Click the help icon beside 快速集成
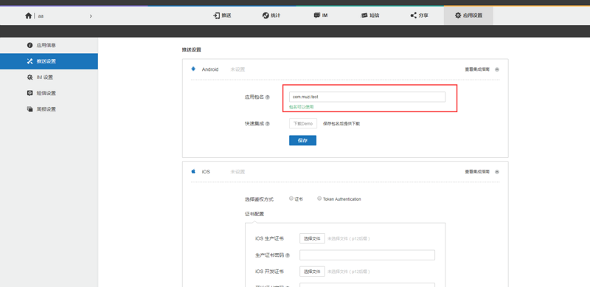The width and height of the screenshot is (590, 287). click(x=268, y=123)
